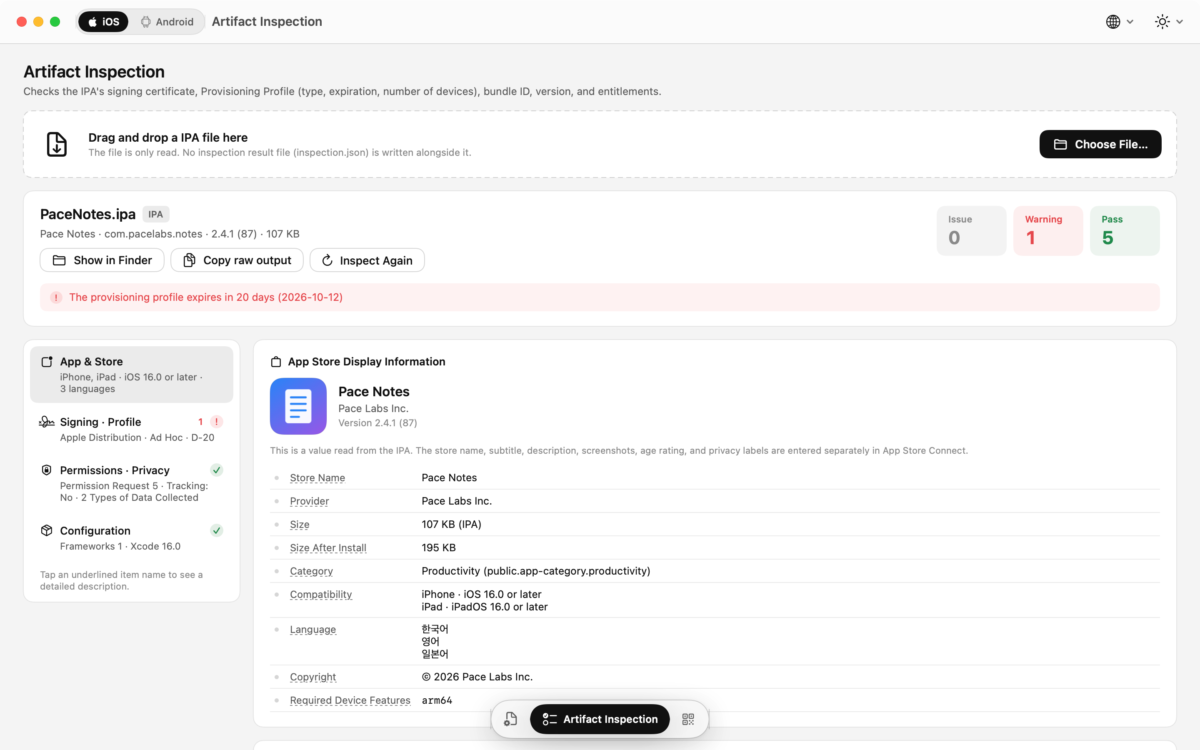Click the underlined Category label
1200x750 pixels.
tap(311, 571)
